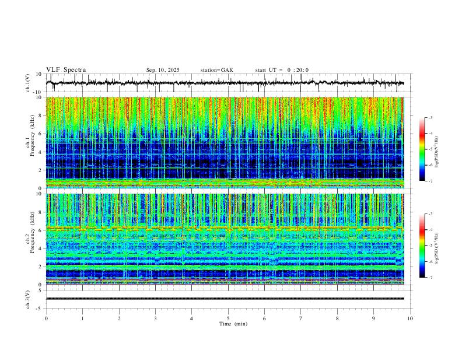Click the 'ch.1(V)' waveform axis label
The image size is (462, 357).
tap(28, 83)
